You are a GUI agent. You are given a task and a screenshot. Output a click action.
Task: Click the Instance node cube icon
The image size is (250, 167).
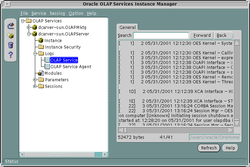[41, 40]
